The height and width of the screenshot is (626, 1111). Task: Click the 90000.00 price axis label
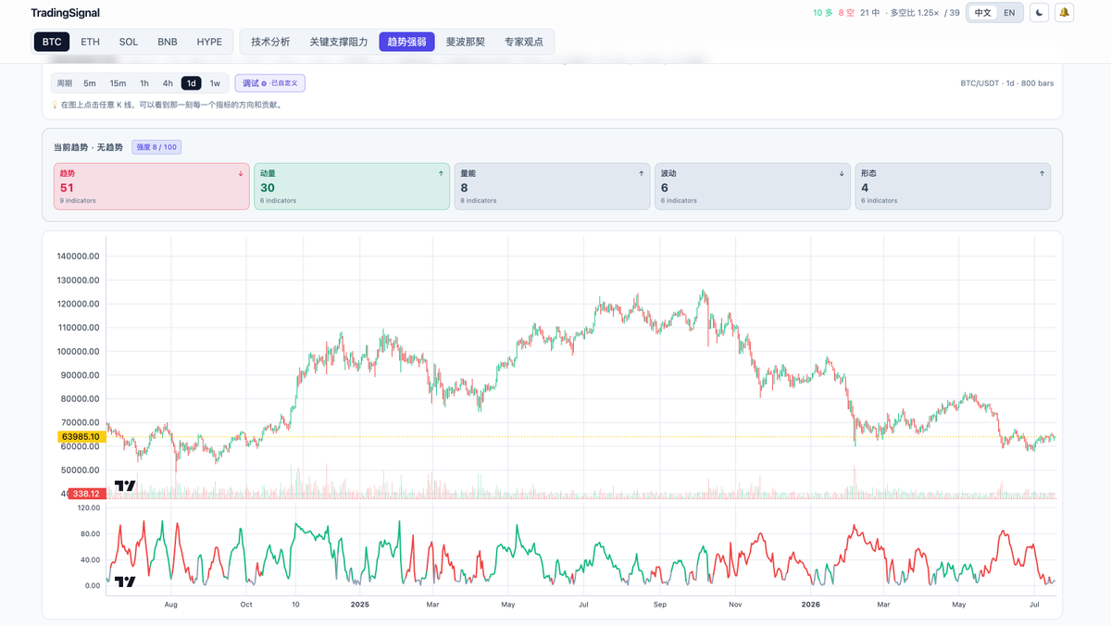[x=81, y=375]
